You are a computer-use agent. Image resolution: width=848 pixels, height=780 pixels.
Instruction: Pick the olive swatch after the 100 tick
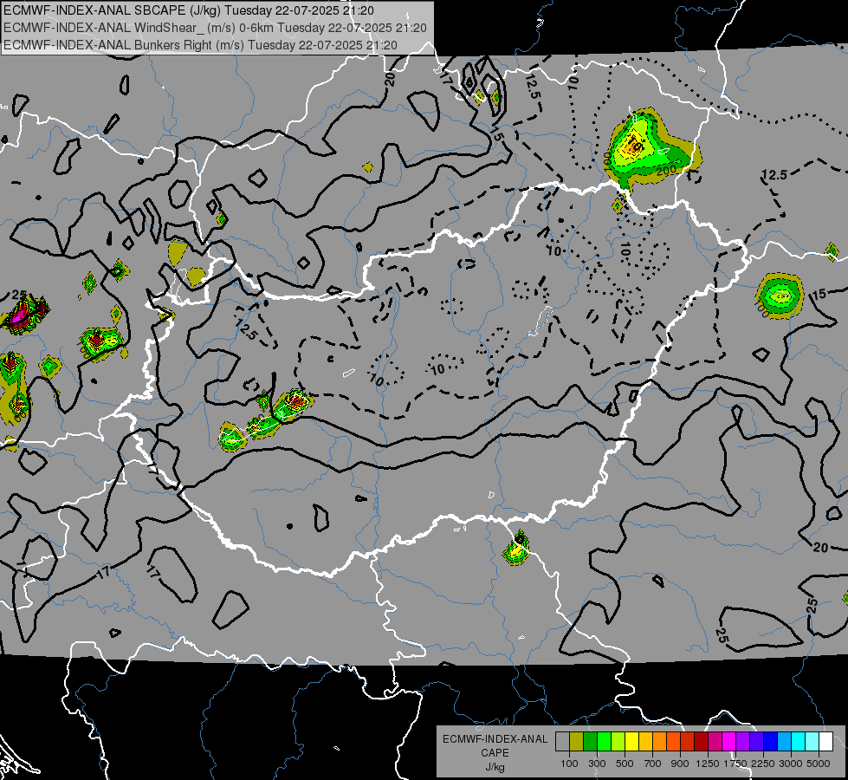(x=577, y=742)
